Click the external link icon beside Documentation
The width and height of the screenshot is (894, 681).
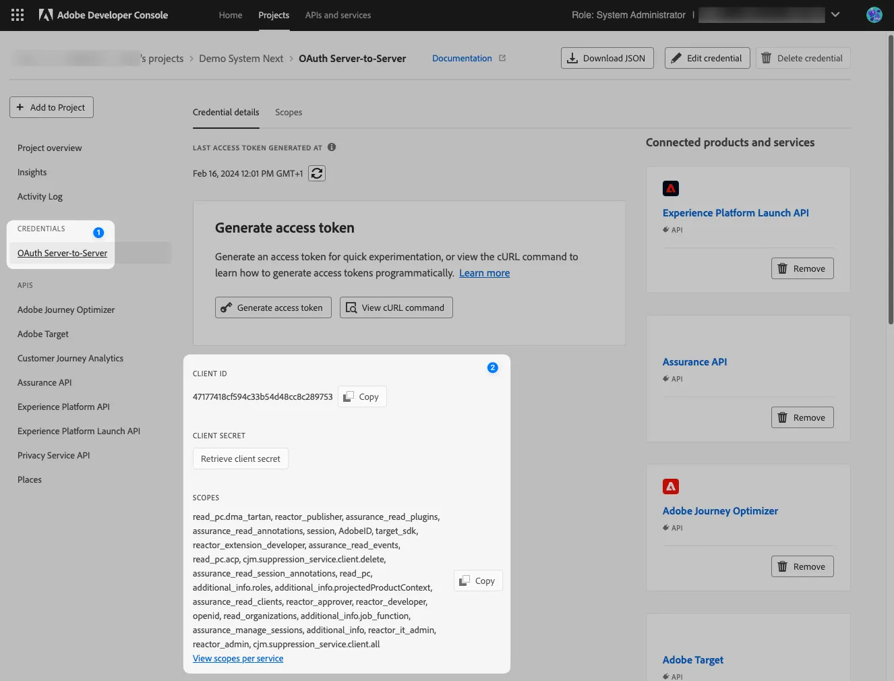click(x=502, y=58)
